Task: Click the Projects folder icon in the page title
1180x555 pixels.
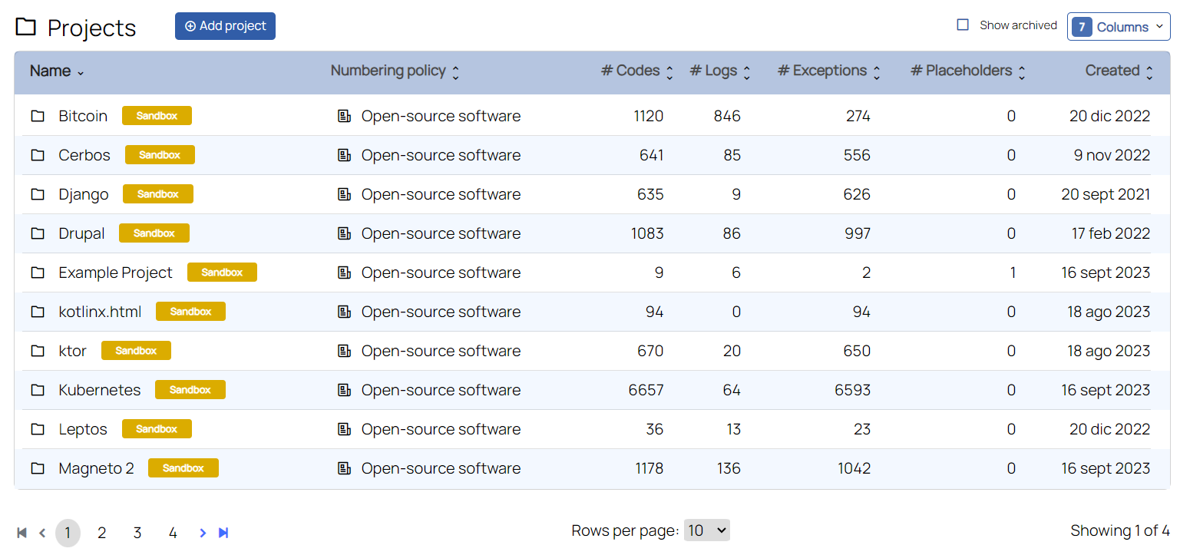Action: coord(26,27)
